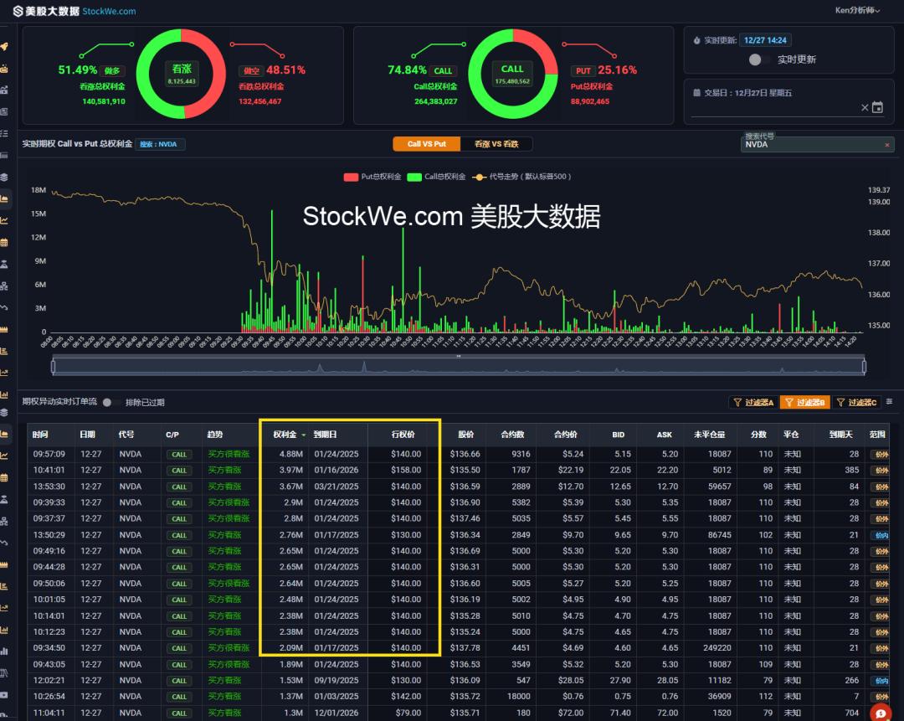Image resolution: width=904 pixels, height=721 pixels.
Task: Click the 搜索: NVDA tag
Action: [160, 144]
